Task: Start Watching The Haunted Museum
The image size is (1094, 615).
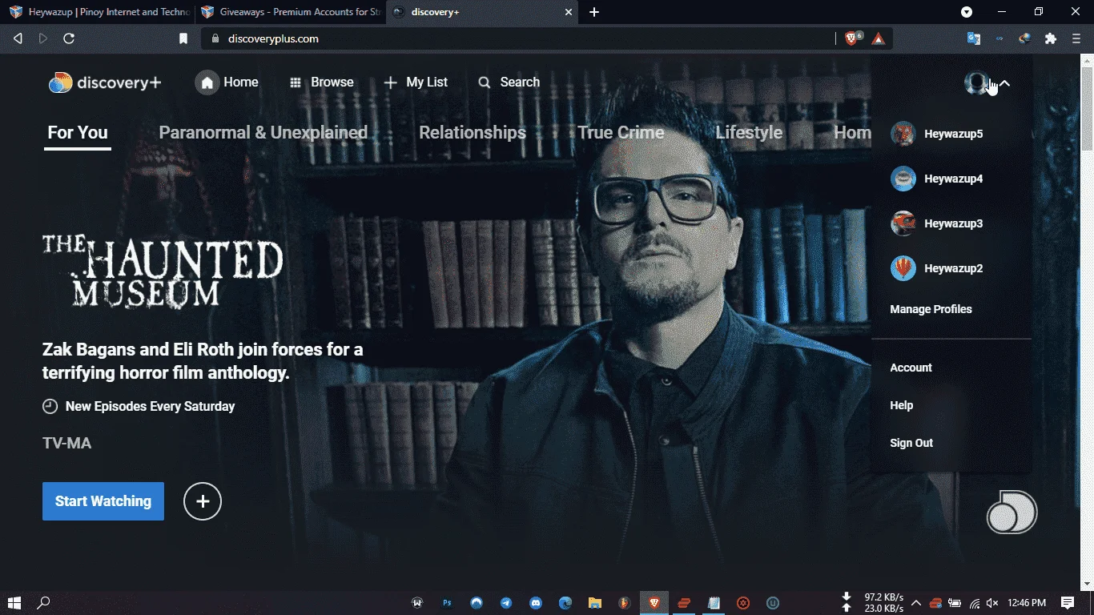Action: (x=103, y=501)
